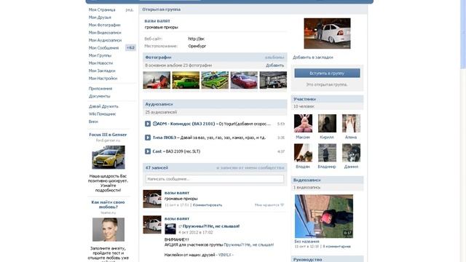Click the альбомы link in the Фотографии header
Screen dimensions: 466x262
[x=275, y=57]
